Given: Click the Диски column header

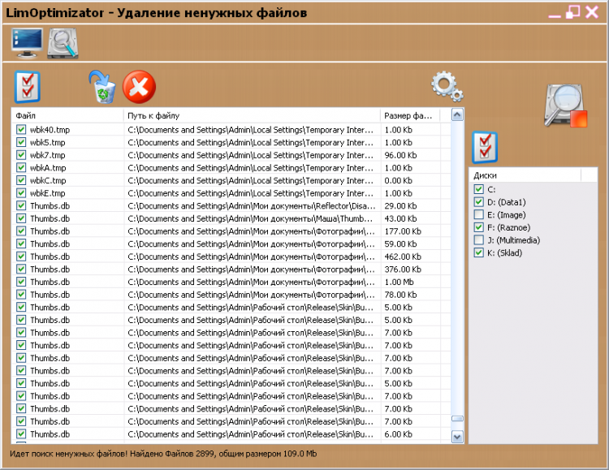Looking at the screenshot, I should coord(525,175).
